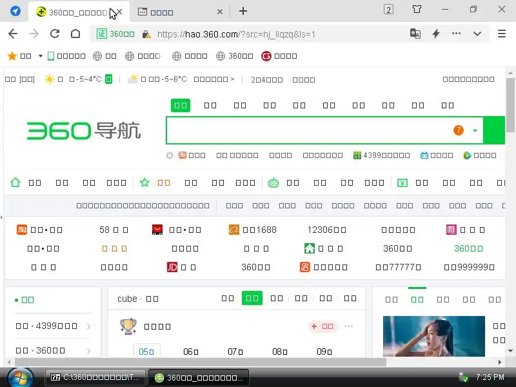Image resolution: width=516 pixels, height=387 pixels.
Task: Click the green search button
Action: pyautogui.click(x=494, y=130)
